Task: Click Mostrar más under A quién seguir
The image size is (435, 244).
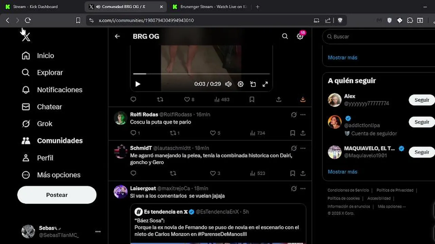Action: (x=342, y=172)
